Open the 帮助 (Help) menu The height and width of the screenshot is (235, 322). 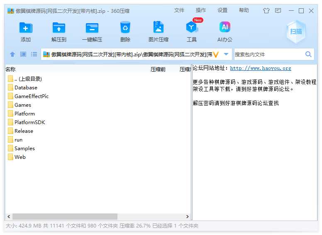pyautogui.click(x=244, y=10)
